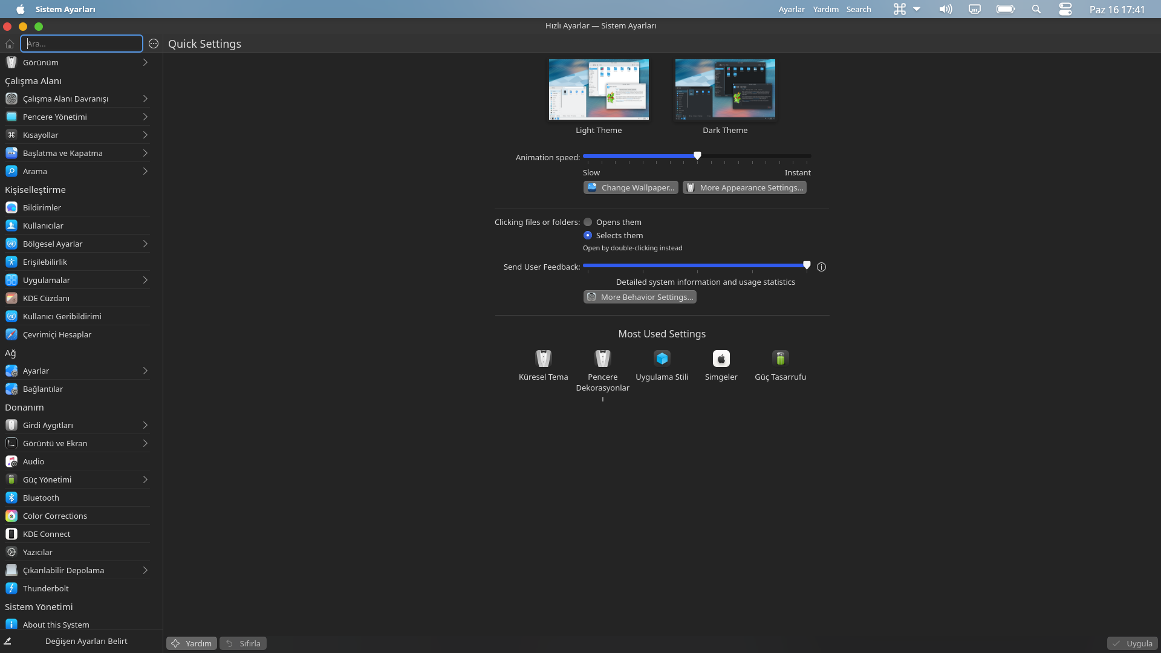Open the Yardım menu in the menu bar

[x=825, y=9]
